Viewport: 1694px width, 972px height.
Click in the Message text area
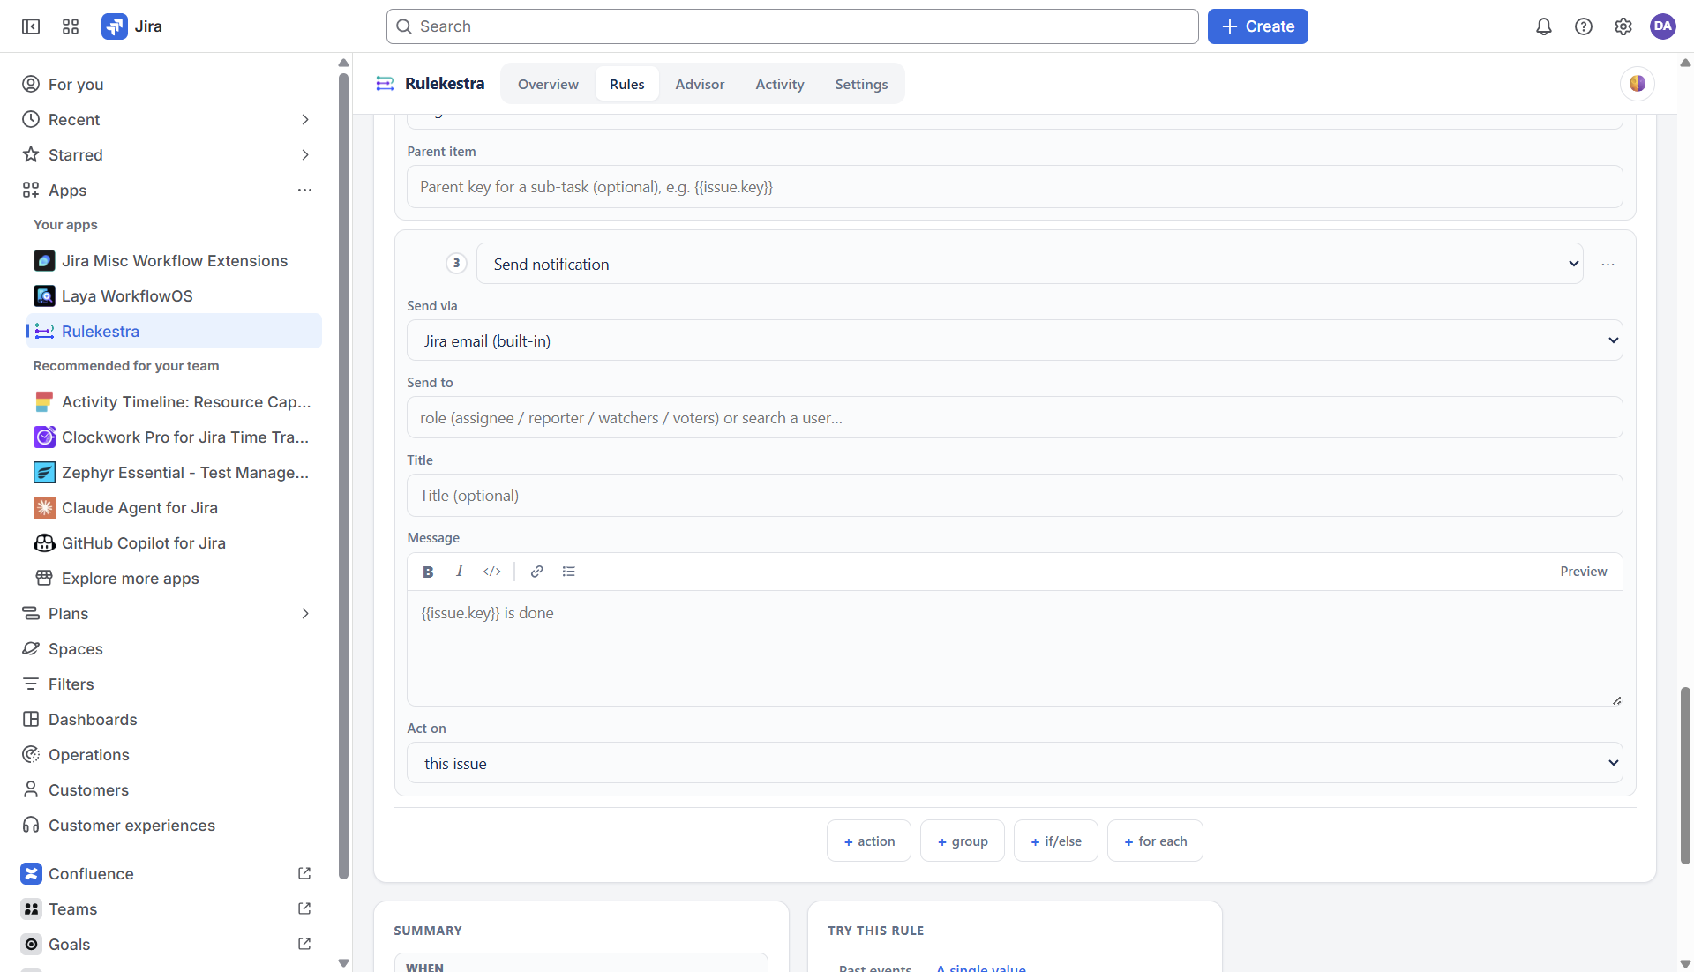pyautogui.click(x=1015, y=648)
